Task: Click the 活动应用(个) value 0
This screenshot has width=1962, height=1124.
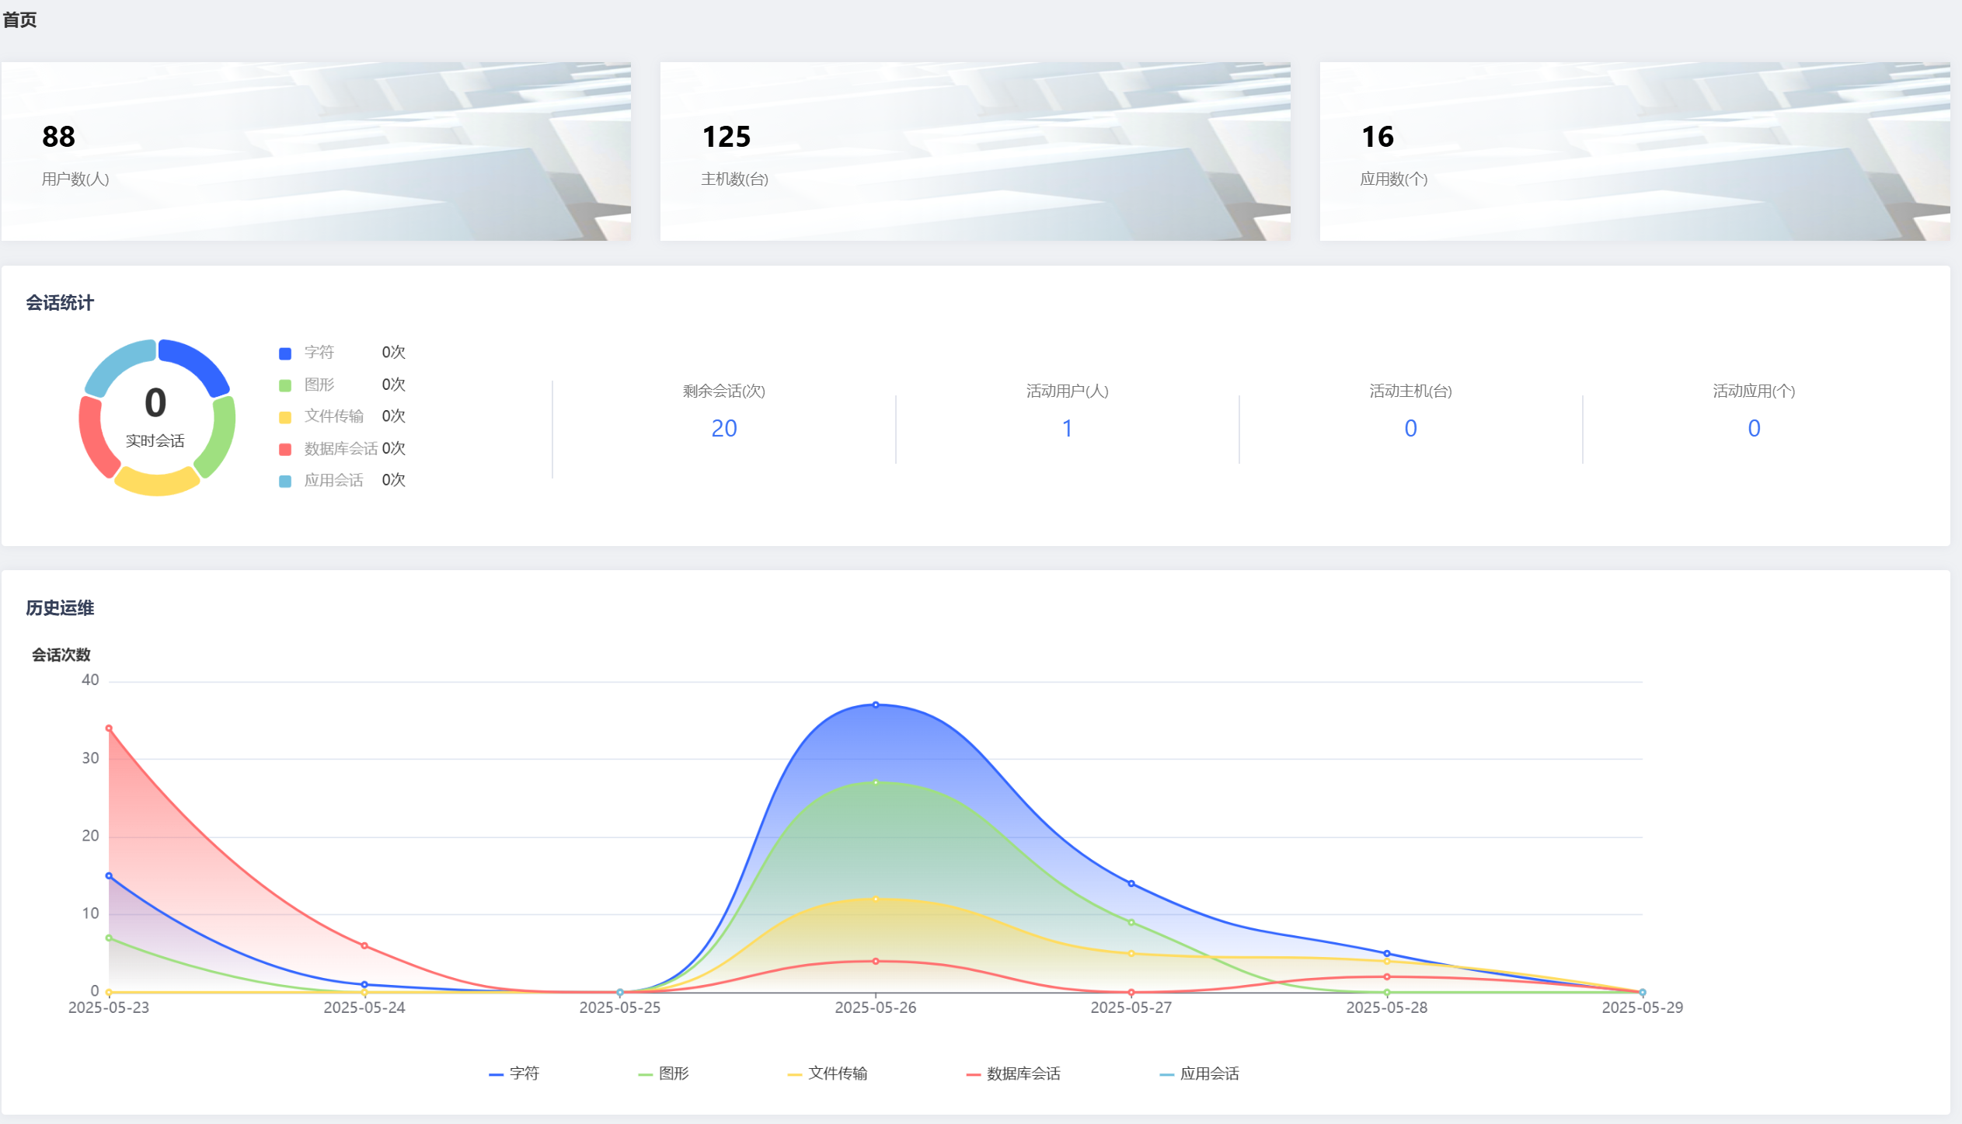Action: [x=1755, y=428]
